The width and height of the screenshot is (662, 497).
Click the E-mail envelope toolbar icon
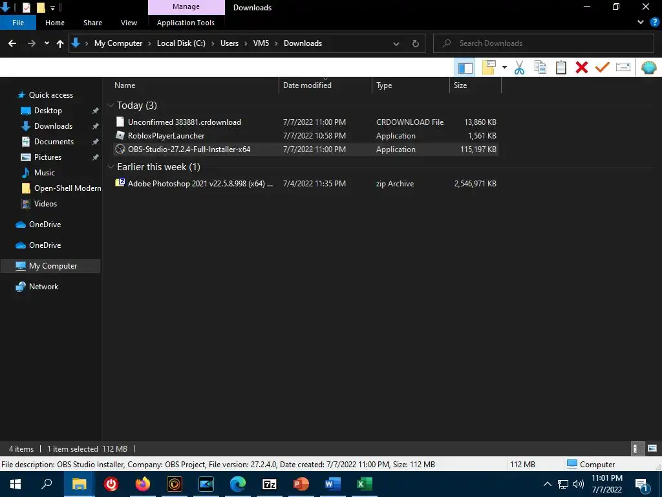point(623,67)
